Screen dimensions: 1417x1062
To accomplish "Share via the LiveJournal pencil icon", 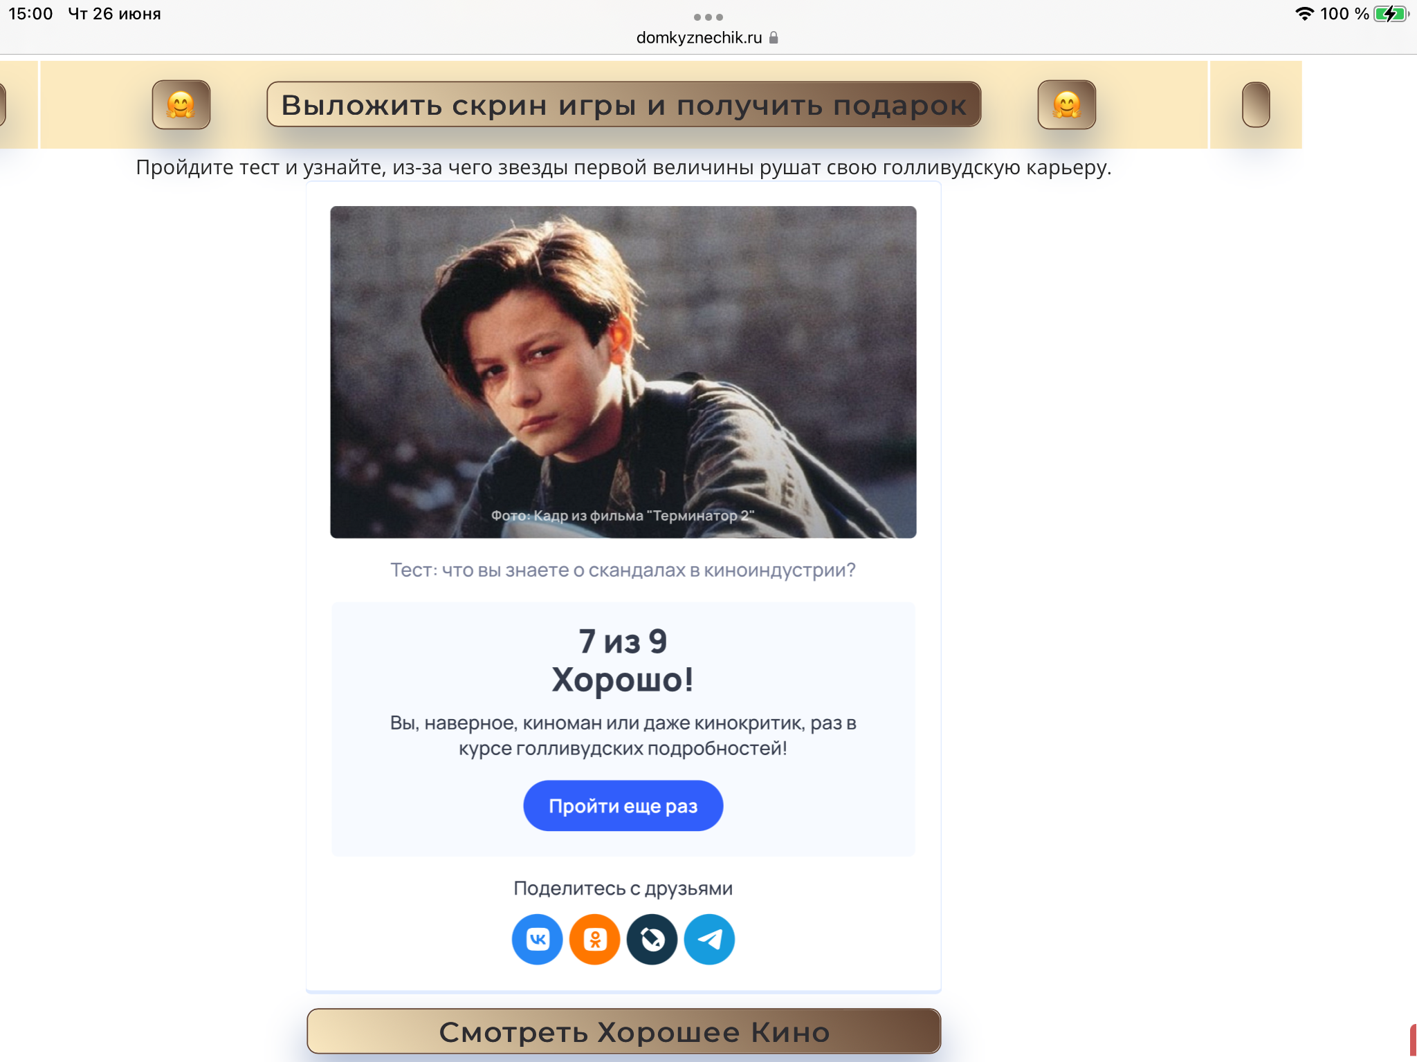I will [x=652, y=939].
